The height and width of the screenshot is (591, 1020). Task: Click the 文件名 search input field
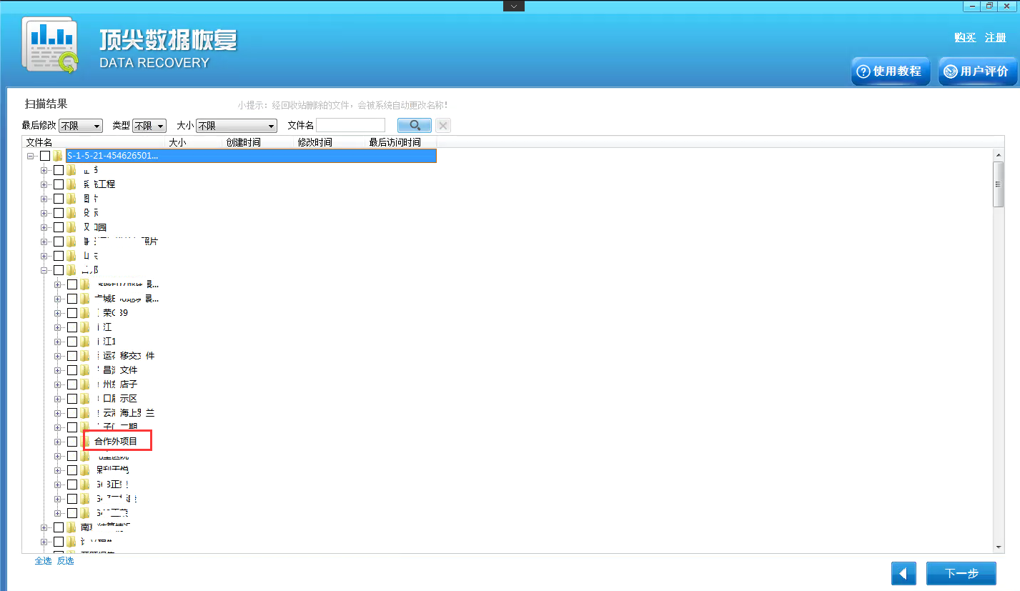click(x=350, y=126)
